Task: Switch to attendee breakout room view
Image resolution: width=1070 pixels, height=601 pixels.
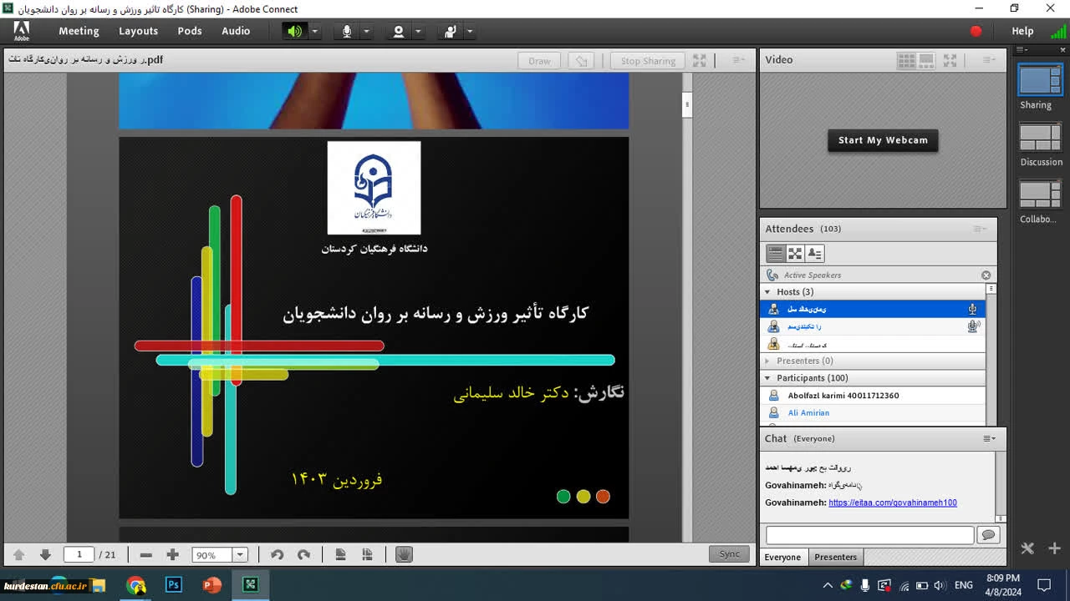Action: tap(795, 253)
